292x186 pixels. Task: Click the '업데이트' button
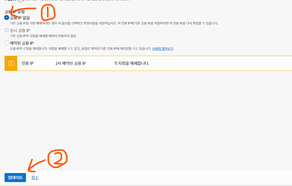(x=15, y=178)
